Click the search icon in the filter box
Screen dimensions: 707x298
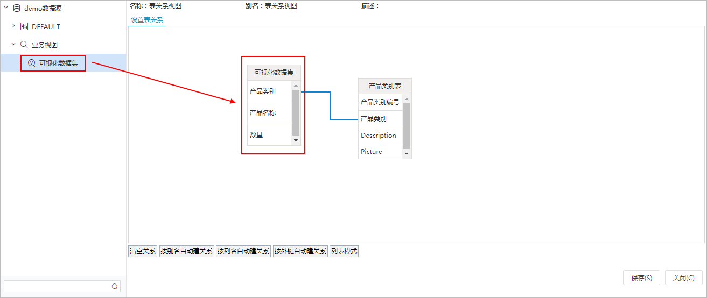click(x=115, y=286)
